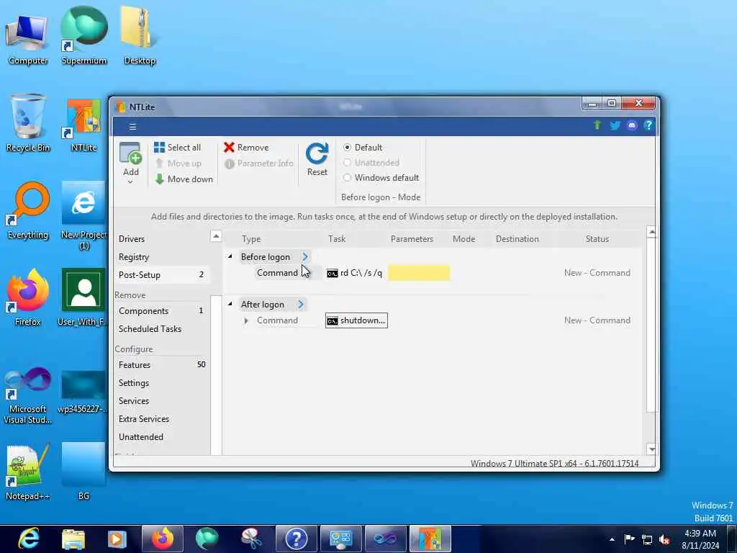
Task: Open Firefox in taskbar
Action: point(162,539)
